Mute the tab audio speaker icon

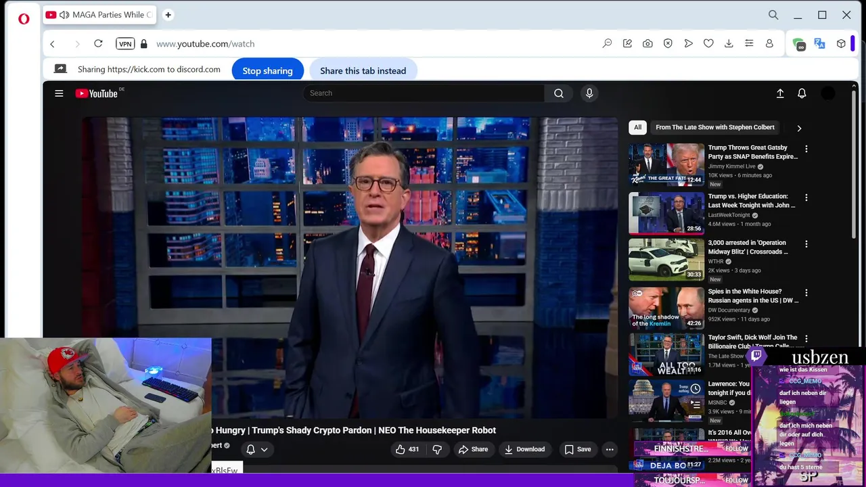click(x=64, y=15)
